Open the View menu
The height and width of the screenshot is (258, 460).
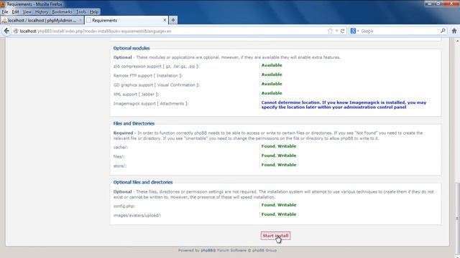[27, 11]
